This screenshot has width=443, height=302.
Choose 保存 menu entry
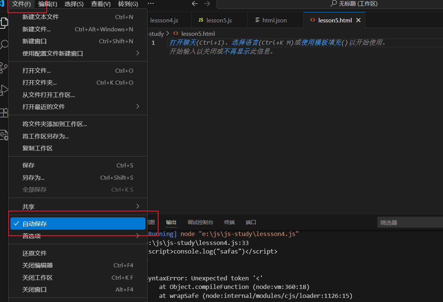[x=78, y=165]
